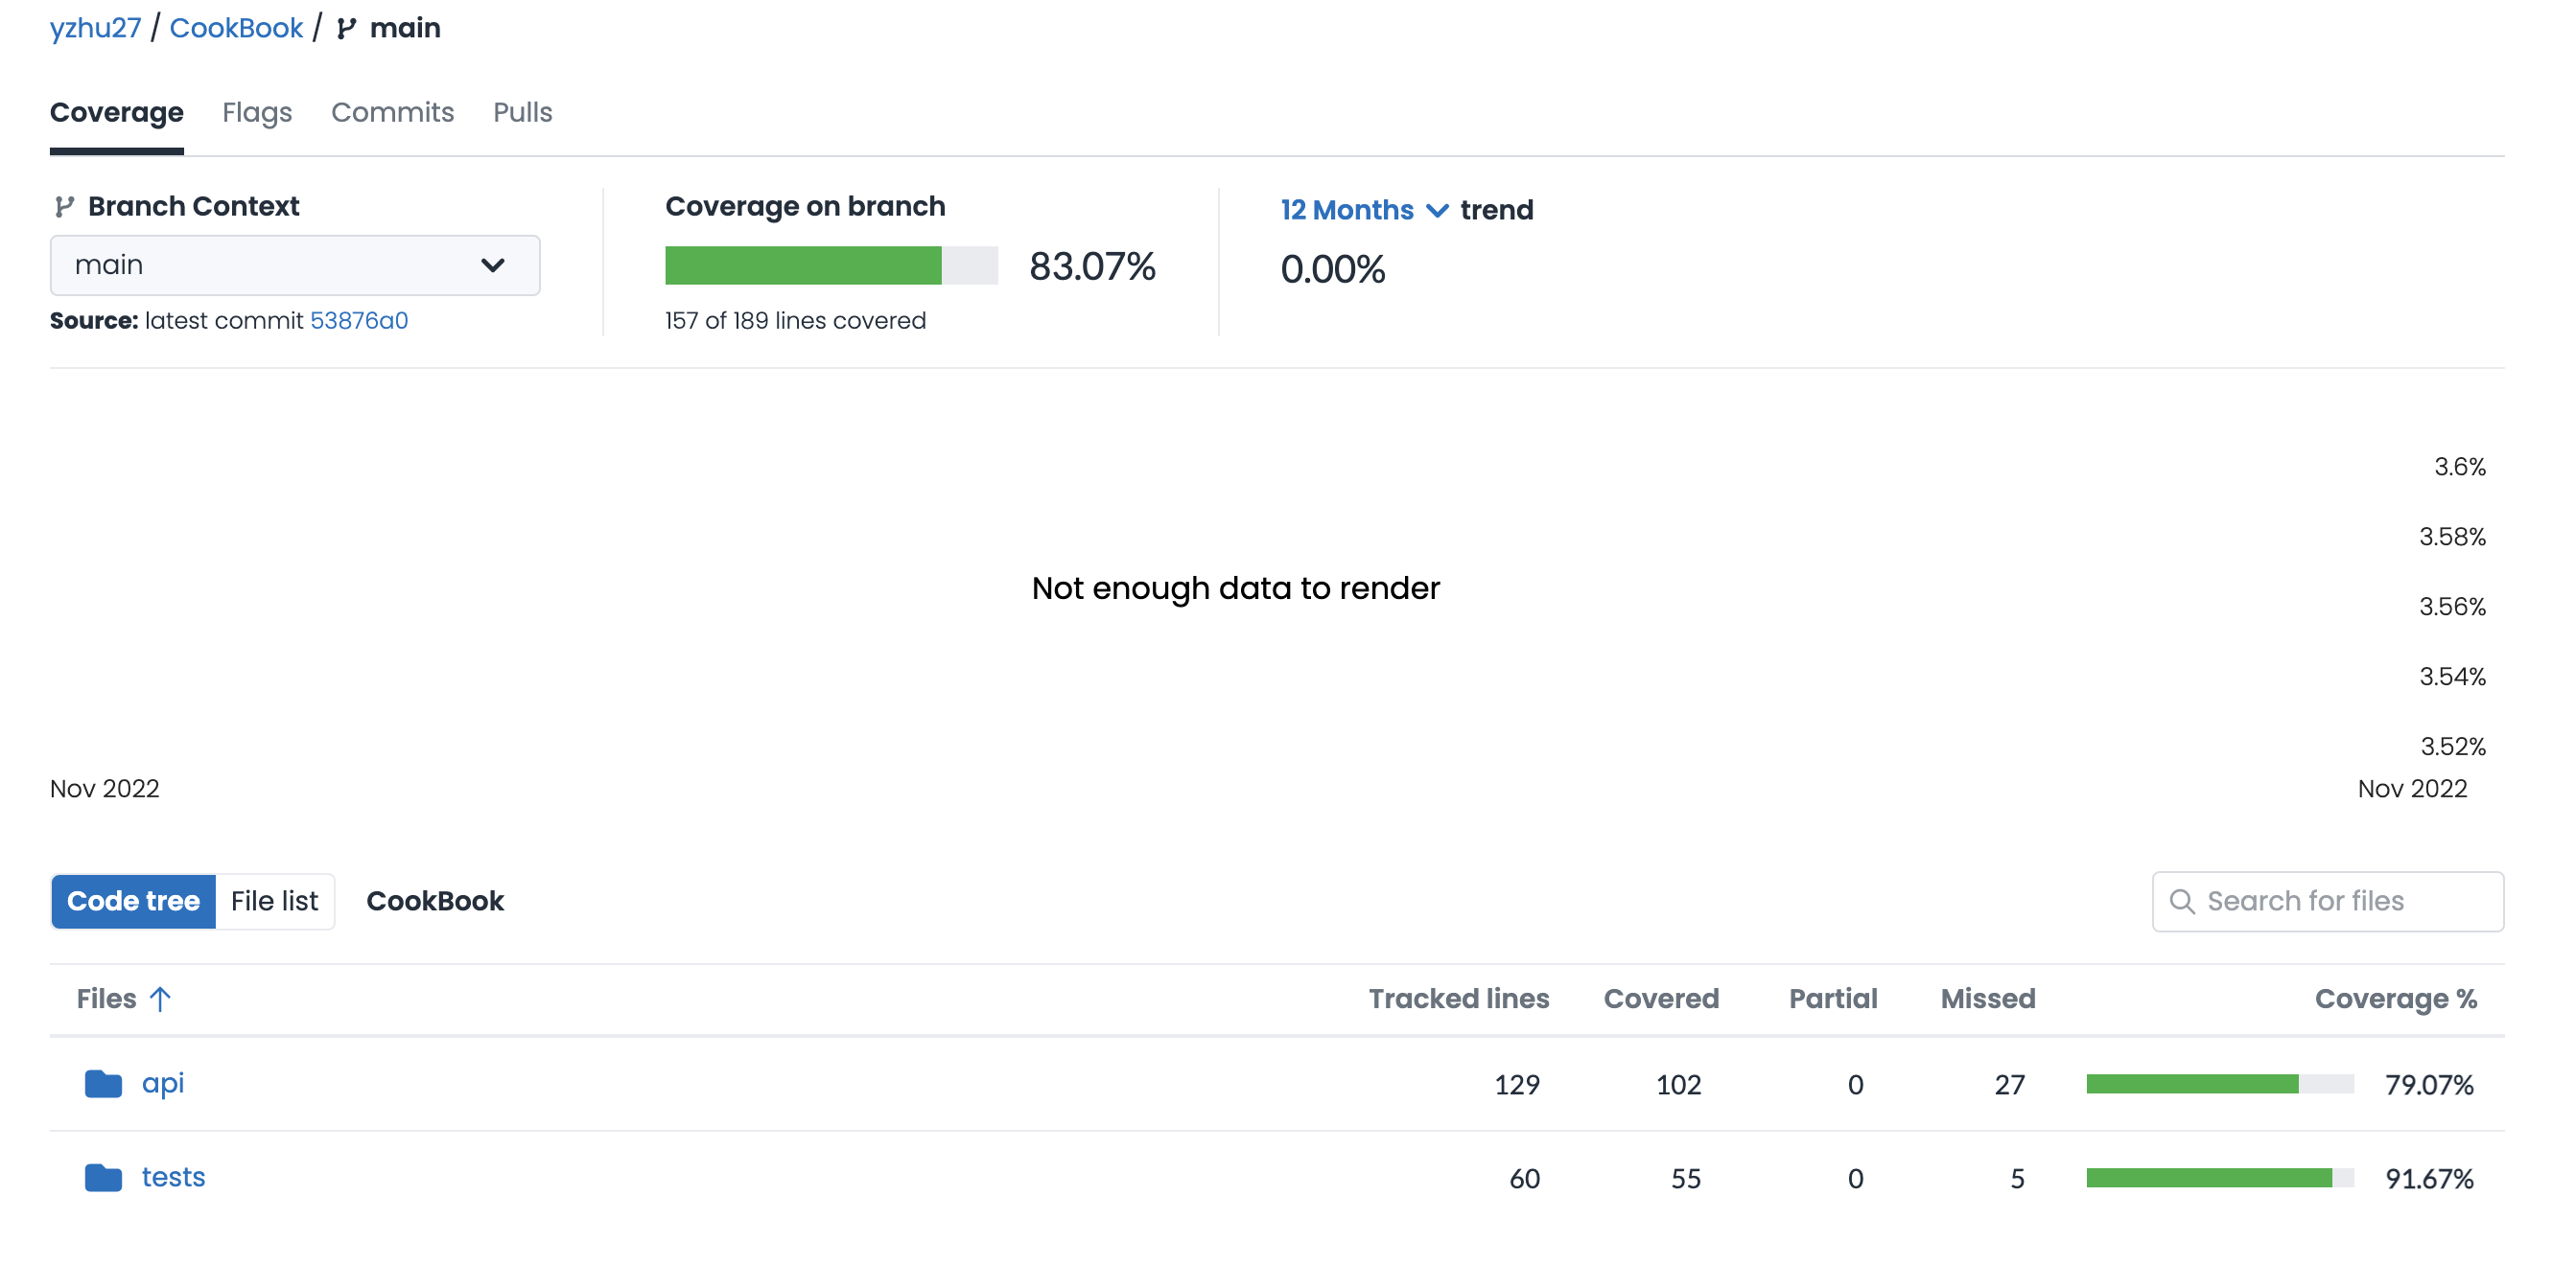This screenshot has width=2576, height=1265.
Task: Focus the Search for files field
Action: click(2340, 900)
